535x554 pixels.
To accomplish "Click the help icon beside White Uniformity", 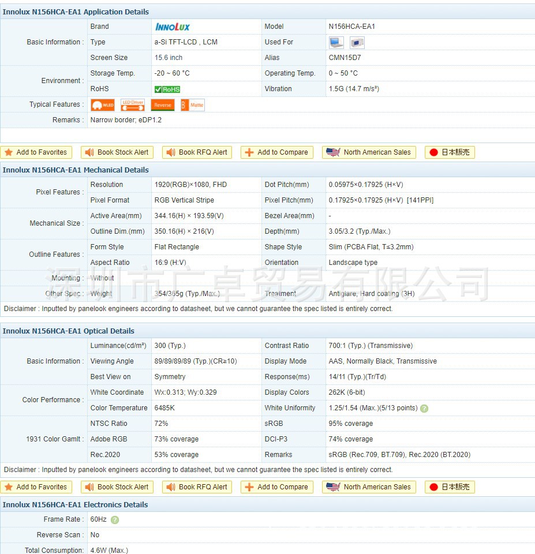I will coord(424,409).
